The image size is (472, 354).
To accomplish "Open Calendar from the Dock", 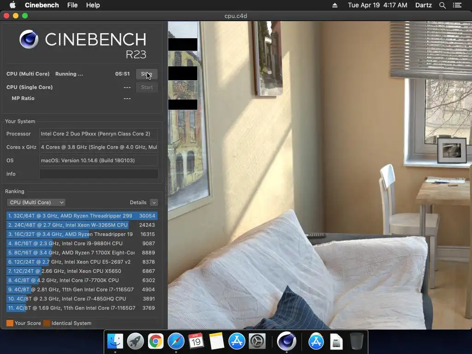I will (196, 342).
